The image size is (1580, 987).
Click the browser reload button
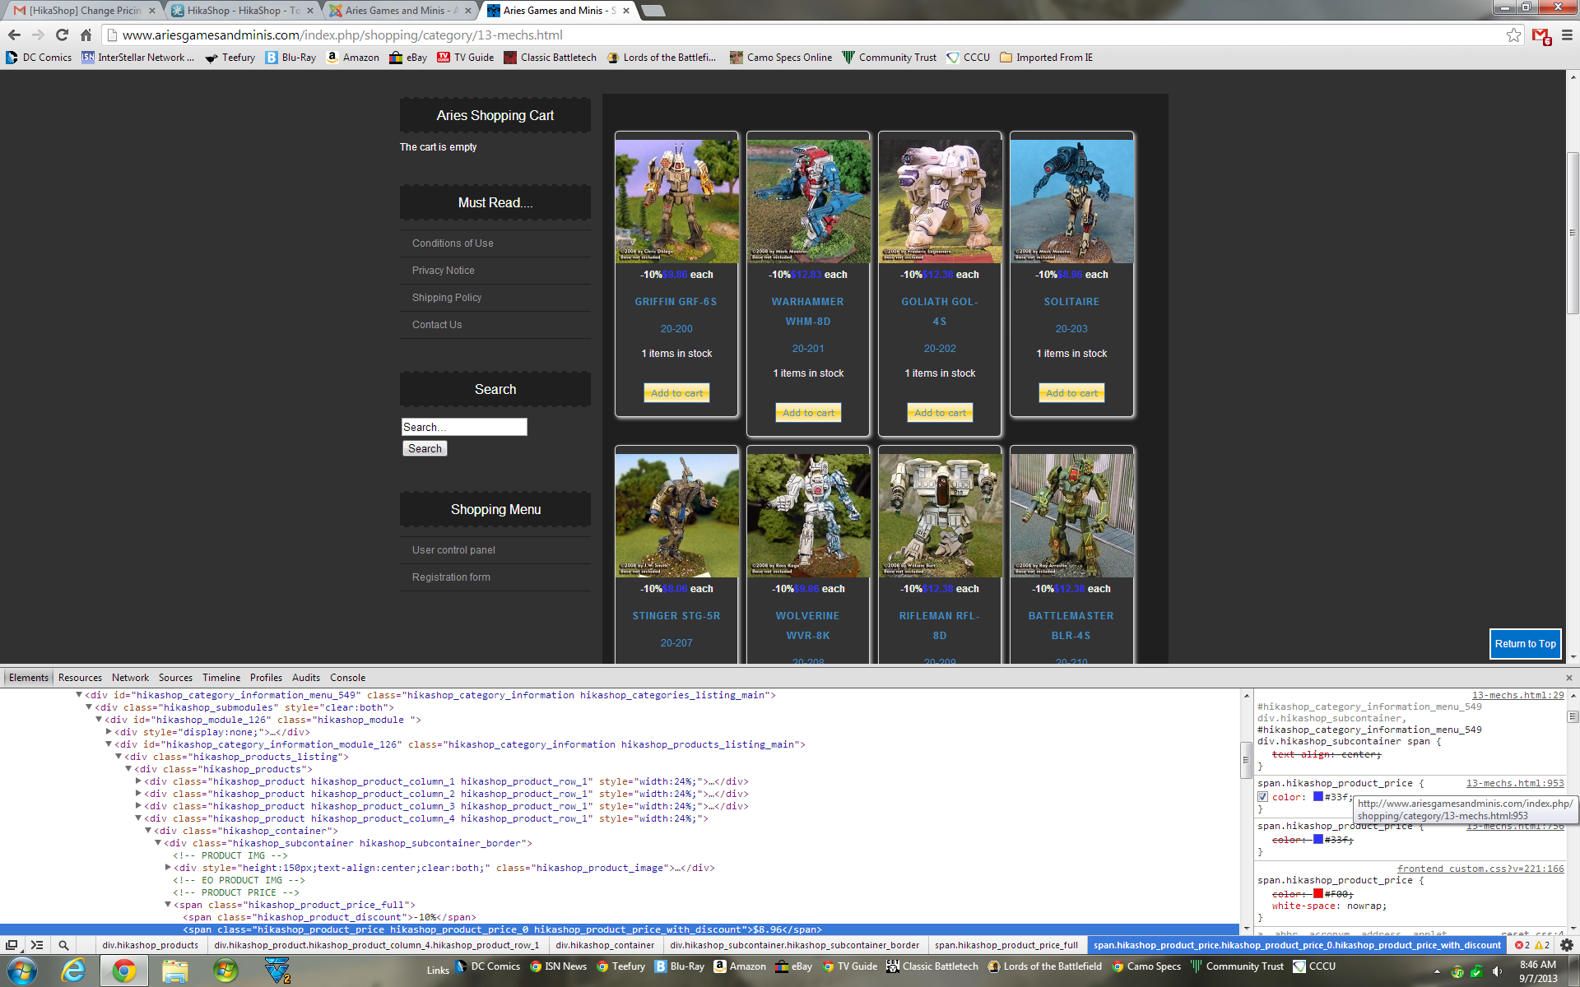(62, 35)
